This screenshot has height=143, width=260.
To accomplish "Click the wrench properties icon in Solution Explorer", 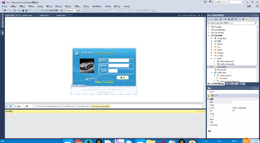I will pos(243,19).
